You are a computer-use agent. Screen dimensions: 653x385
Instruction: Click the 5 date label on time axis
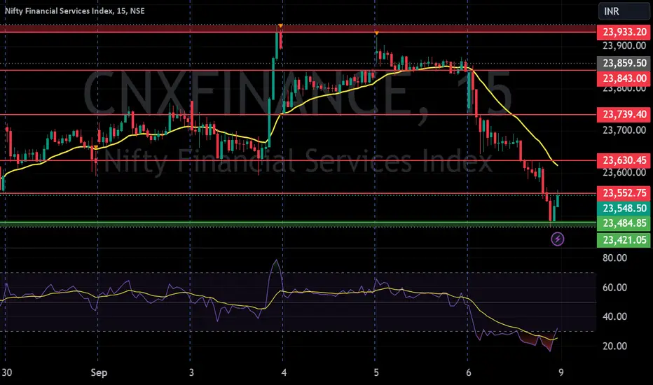click(376, 372)
